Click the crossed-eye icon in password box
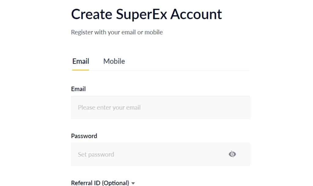313x186 pixels. pos(233,155)
